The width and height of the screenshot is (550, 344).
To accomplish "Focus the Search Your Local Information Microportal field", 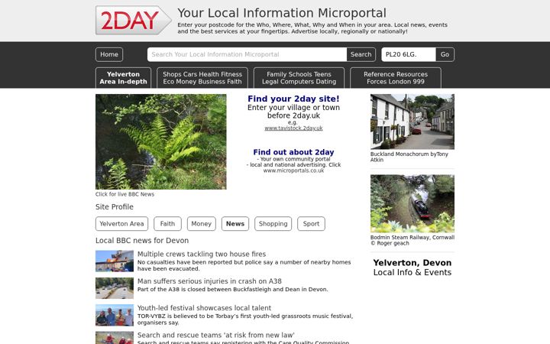I will pos(247,54).
